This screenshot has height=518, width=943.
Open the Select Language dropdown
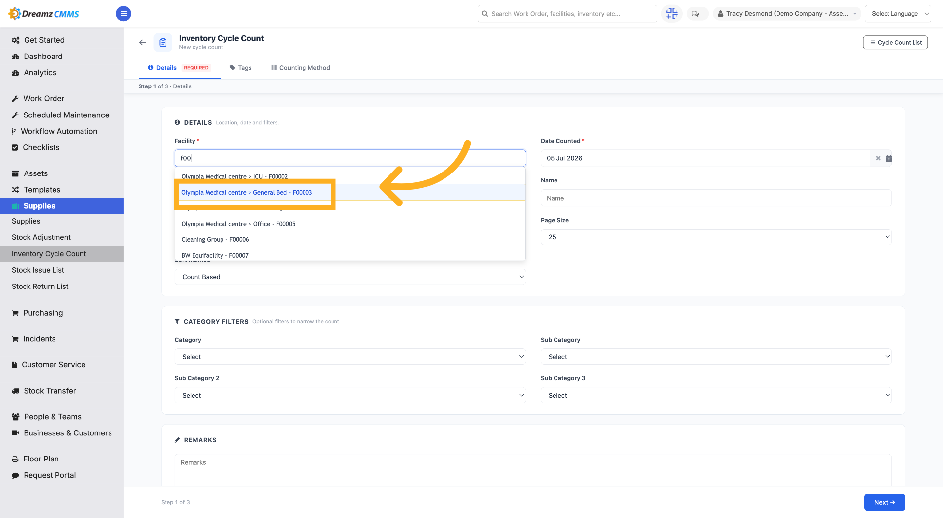(x=898, y=14)
